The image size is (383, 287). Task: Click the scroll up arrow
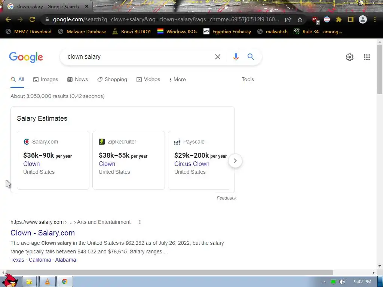380,42
